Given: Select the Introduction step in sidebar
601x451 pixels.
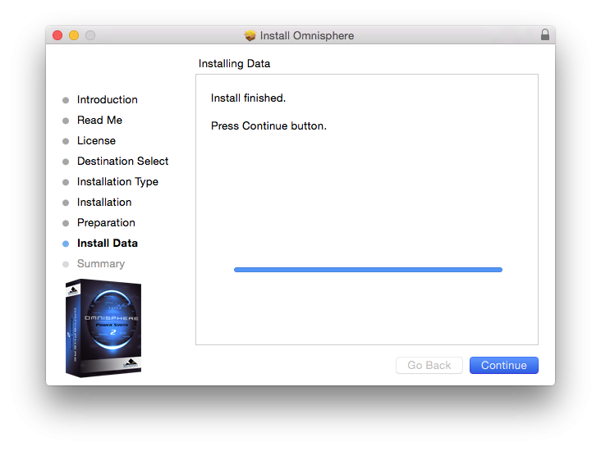Looking at the screenshot, I should pyautogui.click(x=107, y=99).
